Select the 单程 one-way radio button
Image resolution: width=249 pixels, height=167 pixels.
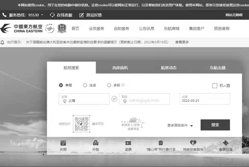61,85
